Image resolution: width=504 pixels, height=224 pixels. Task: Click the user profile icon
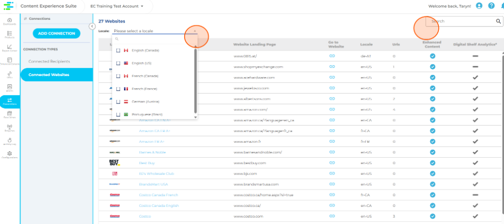coord(479,6)
